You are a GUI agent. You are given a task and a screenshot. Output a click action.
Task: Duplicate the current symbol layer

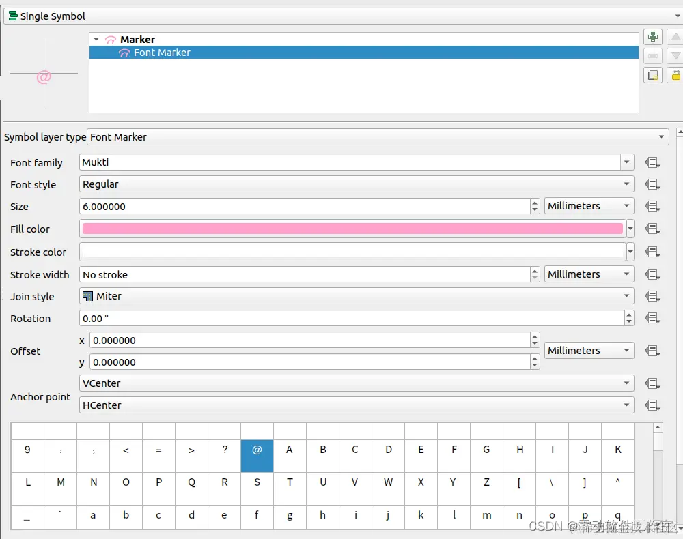[x=652, y=75]
